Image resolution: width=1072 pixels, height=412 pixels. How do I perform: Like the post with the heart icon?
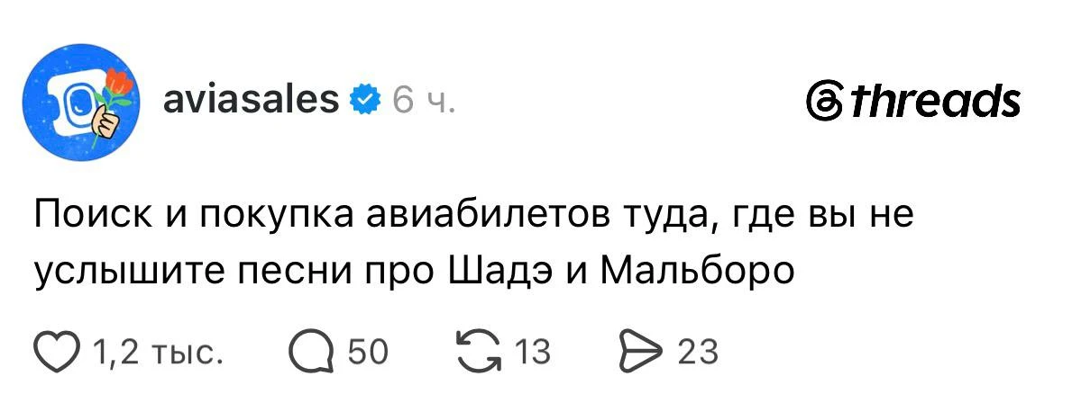[59, 353]
